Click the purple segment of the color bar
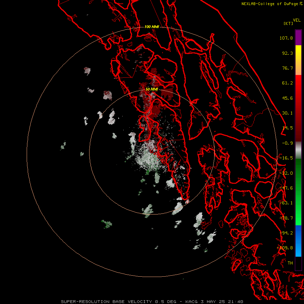This screenshot has width=304, height=304. tap(298, 37)
